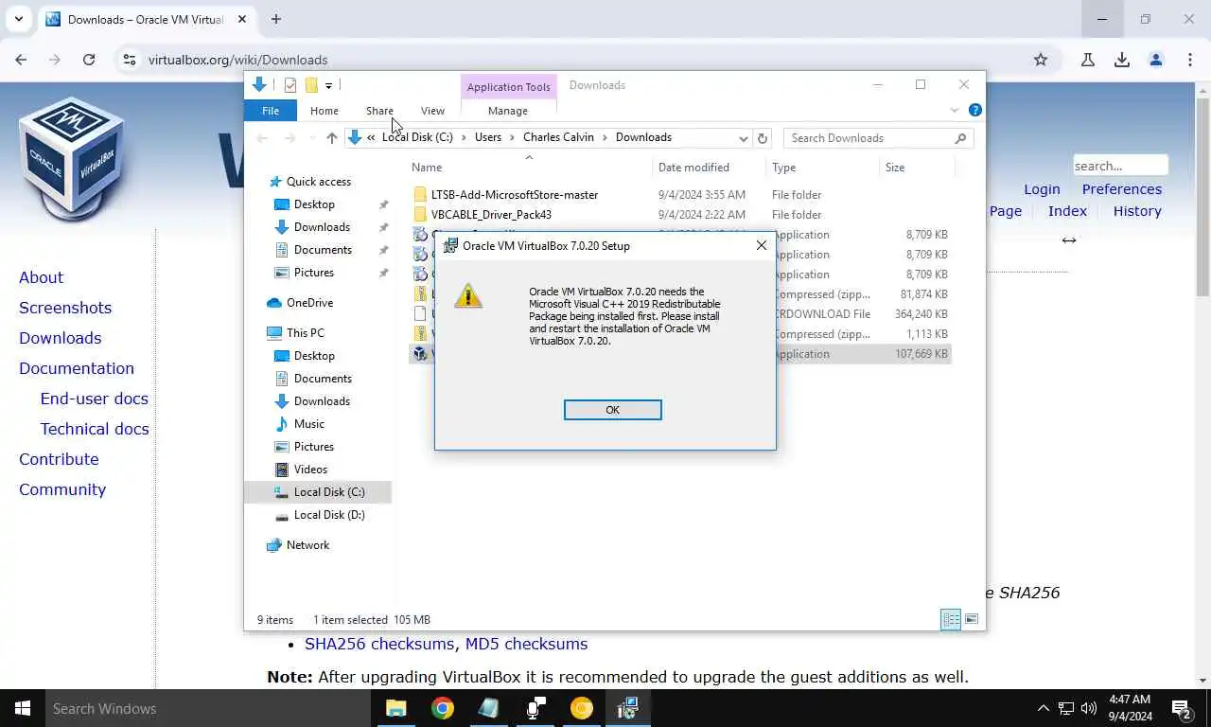Go up one folder level in Explorer
The image size is (1211, 727).
coord(331,138)
